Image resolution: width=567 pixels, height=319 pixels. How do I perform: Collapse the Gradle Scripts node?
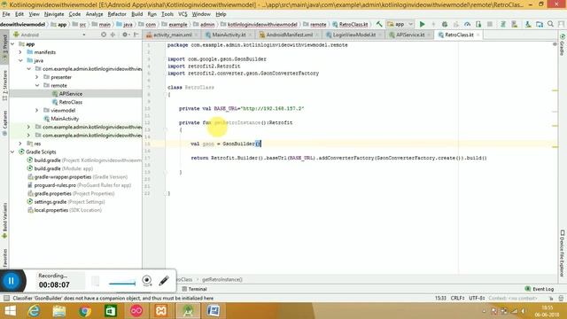[12, 152]
